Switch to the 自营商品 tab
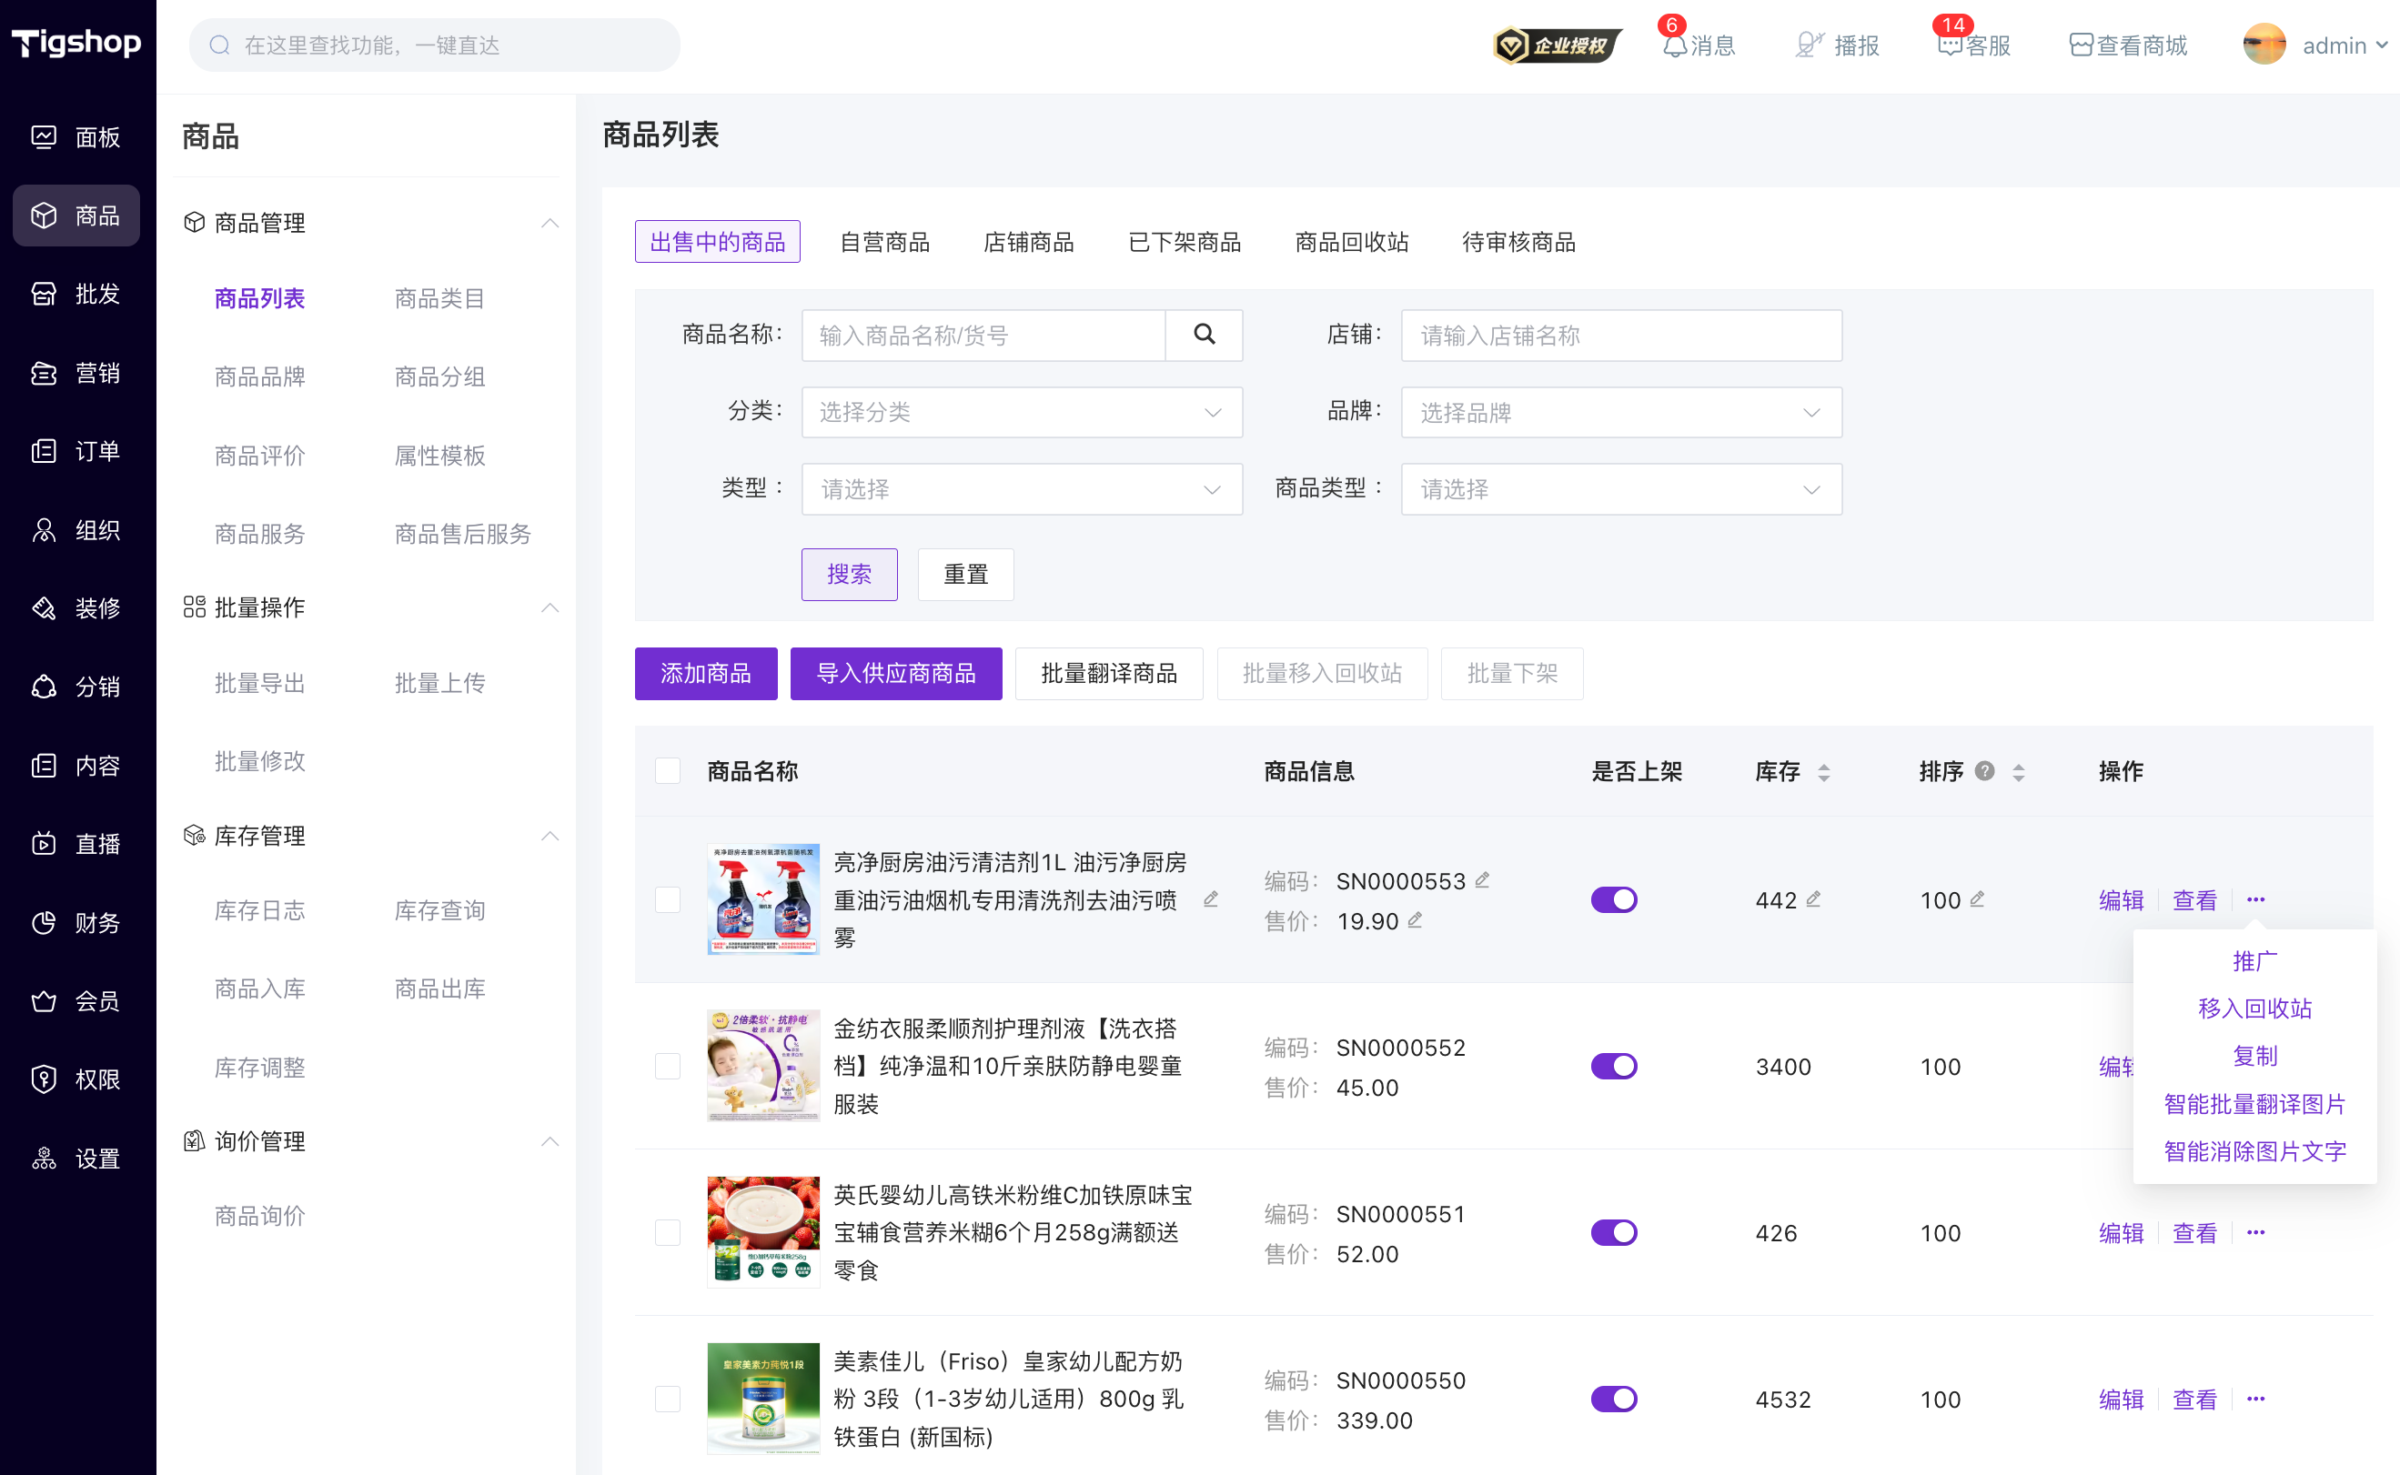This screenshot has width=2400, height=1475. 884,242
